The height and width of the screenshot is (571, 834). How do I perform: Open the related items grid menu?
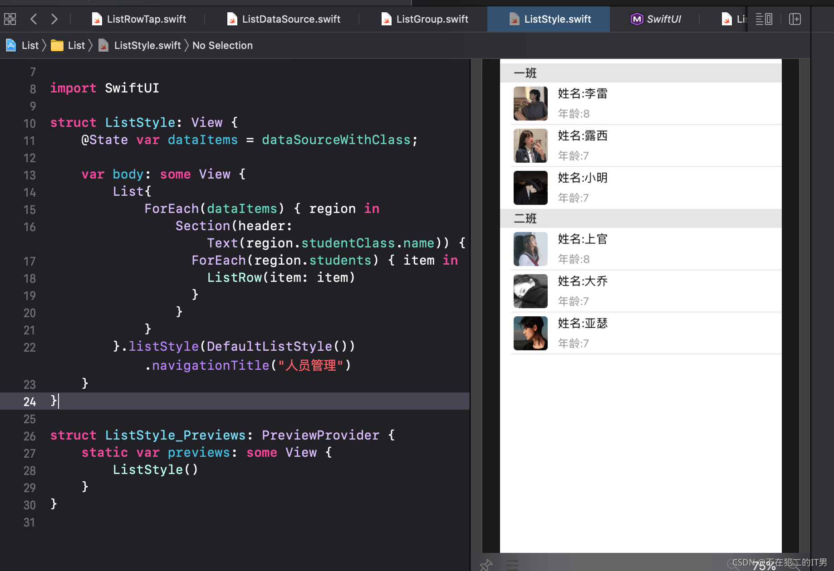pos(10,19)
